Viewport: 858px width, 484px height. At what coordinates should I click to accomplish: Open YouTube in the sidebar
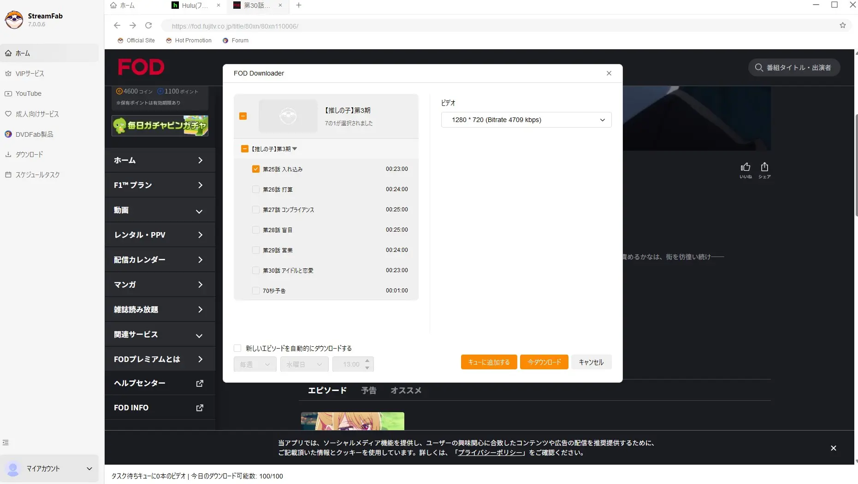[x=49, y=93]
